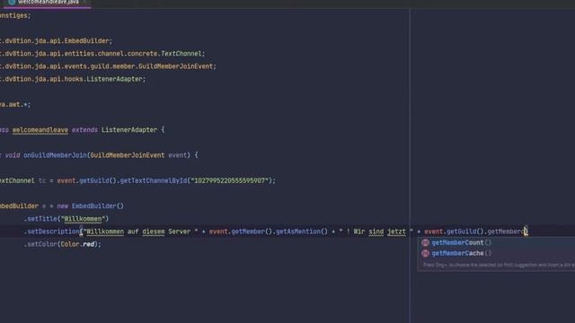The height and width of the screenshot is (323, 575).
Task: Click the GuildMemberJoinEvent parameter type
Action: coord(128,155)
